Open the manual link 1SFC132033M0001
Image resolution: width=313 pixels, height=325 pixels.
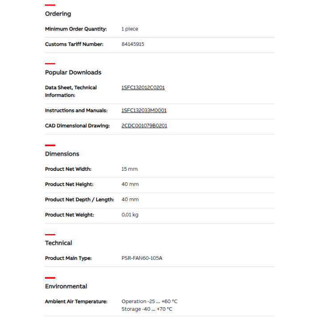coord(144,111)
